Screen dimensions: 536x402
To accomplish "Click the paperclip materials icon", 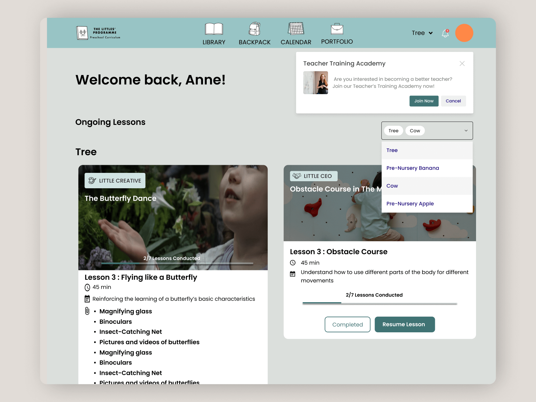I will pos(87,311).
